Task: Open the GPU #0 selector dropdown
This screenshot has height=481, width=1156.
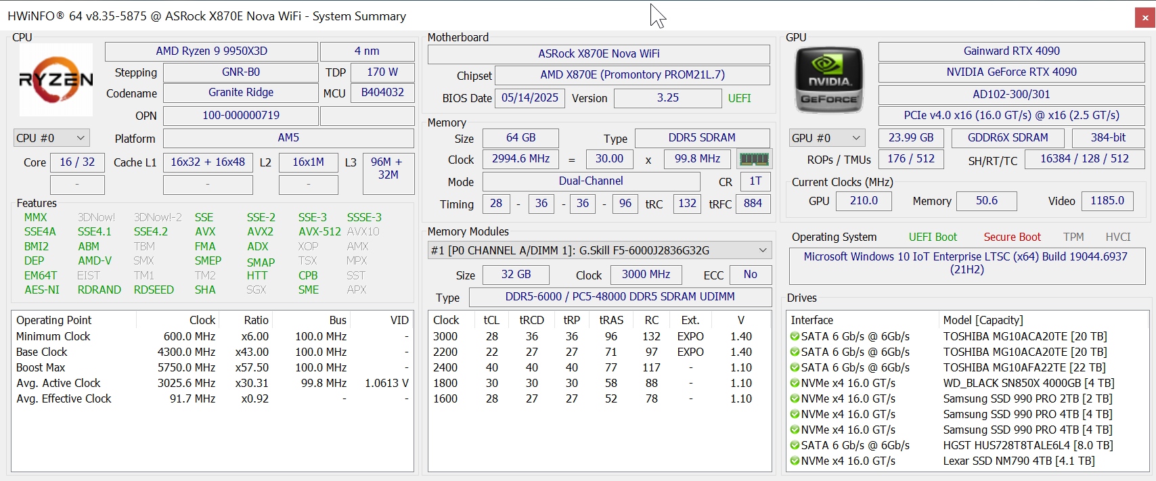Action: coord(827,138)
